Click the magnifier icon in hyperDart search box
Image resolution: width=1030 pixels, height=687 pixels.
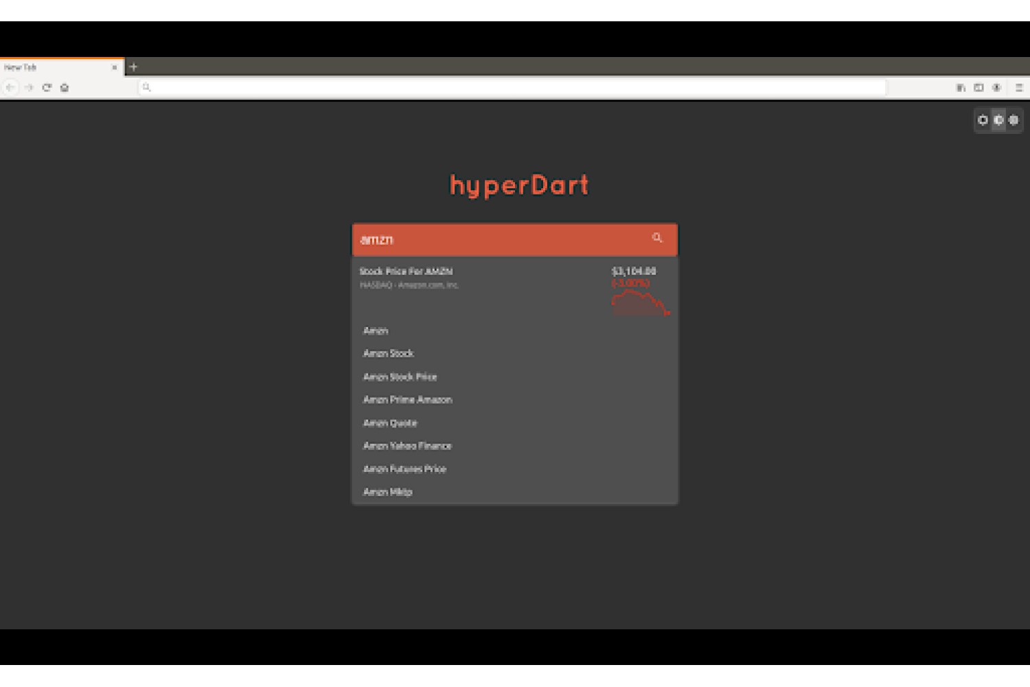(657, 238)
